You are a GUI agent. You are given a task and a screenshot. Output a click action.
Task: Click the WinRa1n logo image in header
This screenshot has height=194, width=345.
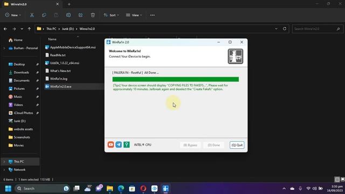point(235,56)
